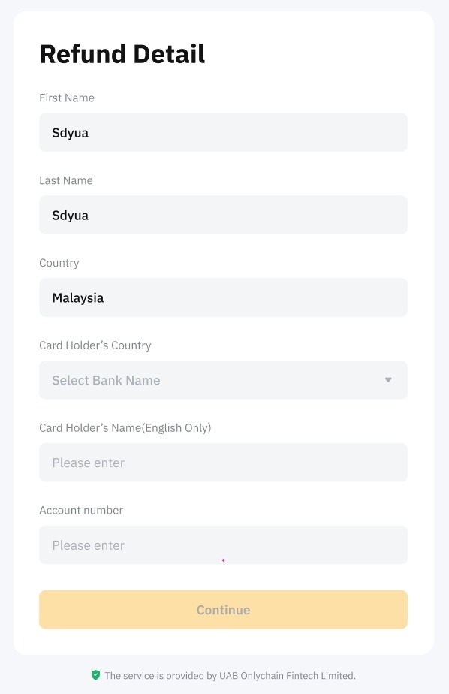Screen dimensions: 449x694
Task: Click the Account number label
Action: 81,510
